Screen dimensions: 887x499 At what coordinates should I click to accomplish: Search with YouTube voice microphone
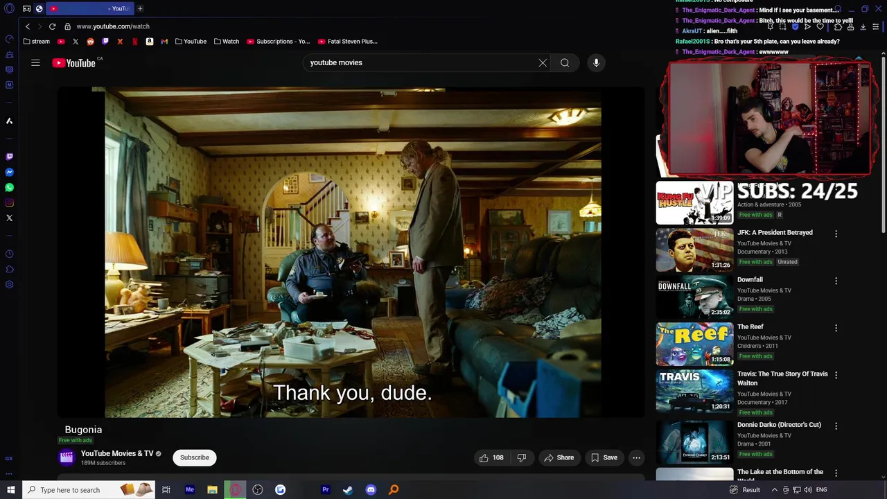(x=596, y=63)
